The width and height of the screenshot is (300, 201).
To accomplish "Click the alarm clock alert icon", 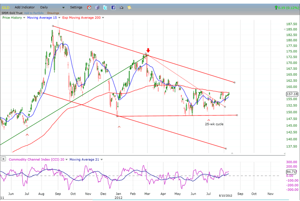I will (x=89, y=7).
